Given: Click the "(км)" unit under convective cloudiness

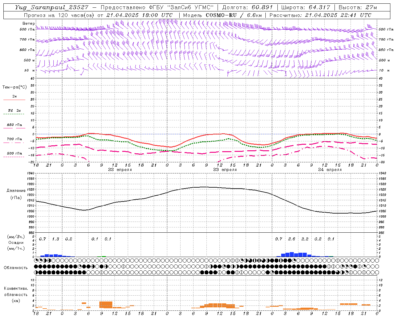Looking at the screenshot, I should tap(16, 301).
